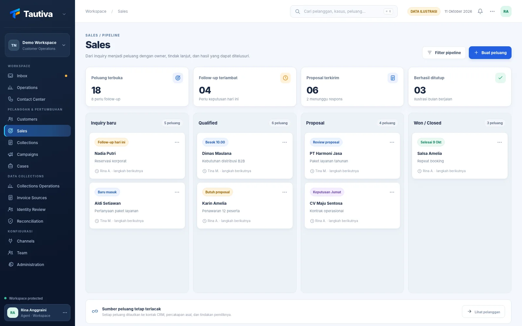Click the Lihat pelanggan button
This screenshot has height=326, width=522.
coord(484,312)
